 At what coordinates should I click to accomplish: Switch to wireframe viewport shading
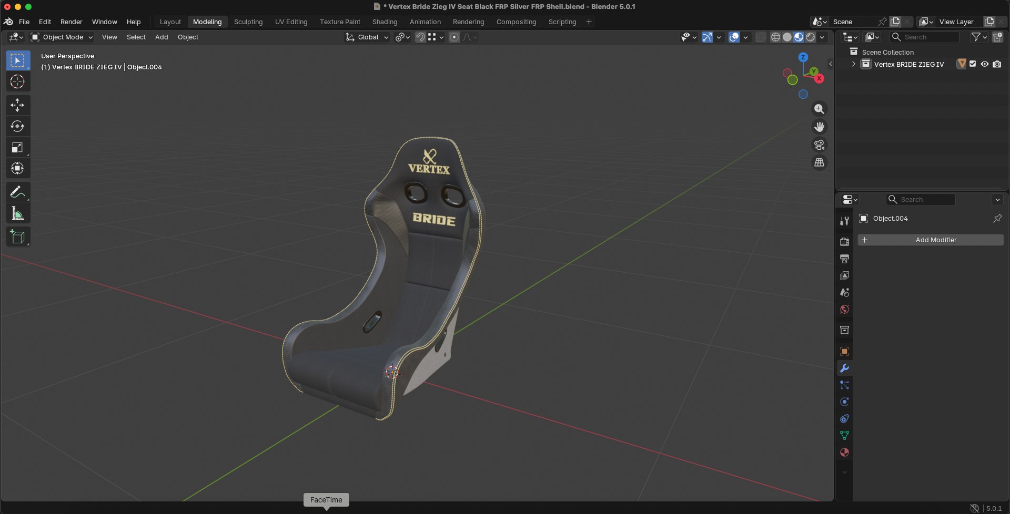pos(775,37)
